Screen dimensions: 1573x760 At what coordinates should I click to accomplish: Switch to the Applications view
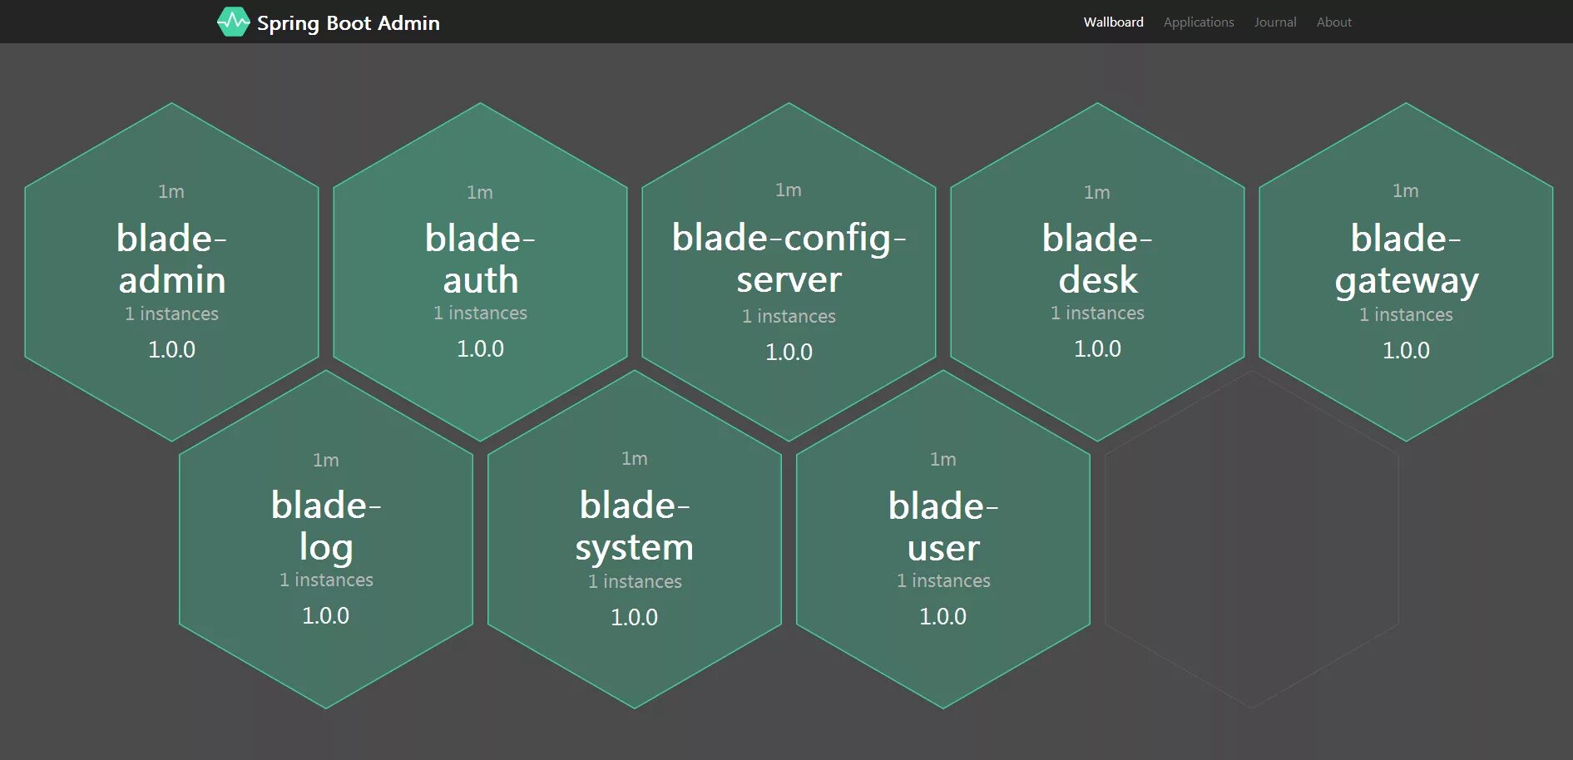pyautogui.click(x=1198, y=22)
